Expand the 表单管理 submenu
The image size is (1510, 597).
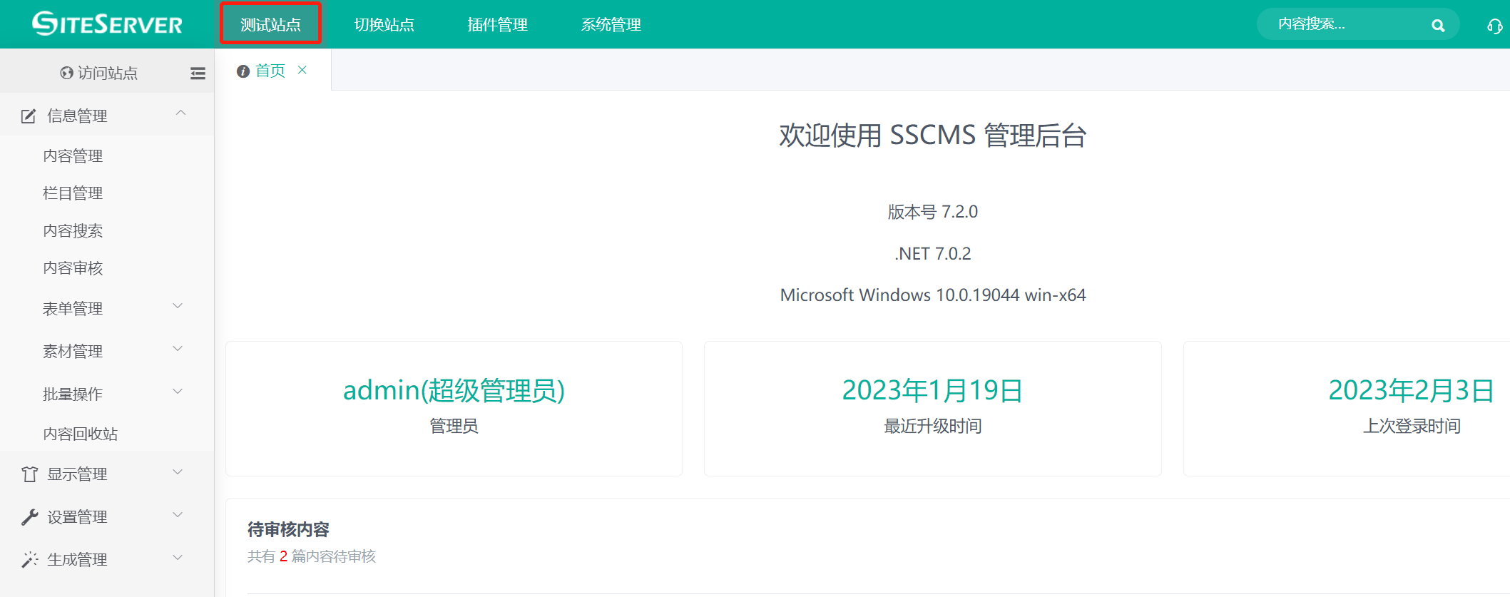coord(178,307)
